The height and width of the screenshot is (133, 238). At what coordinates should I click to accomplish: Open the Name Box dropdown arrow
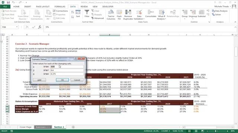point(17,27)
